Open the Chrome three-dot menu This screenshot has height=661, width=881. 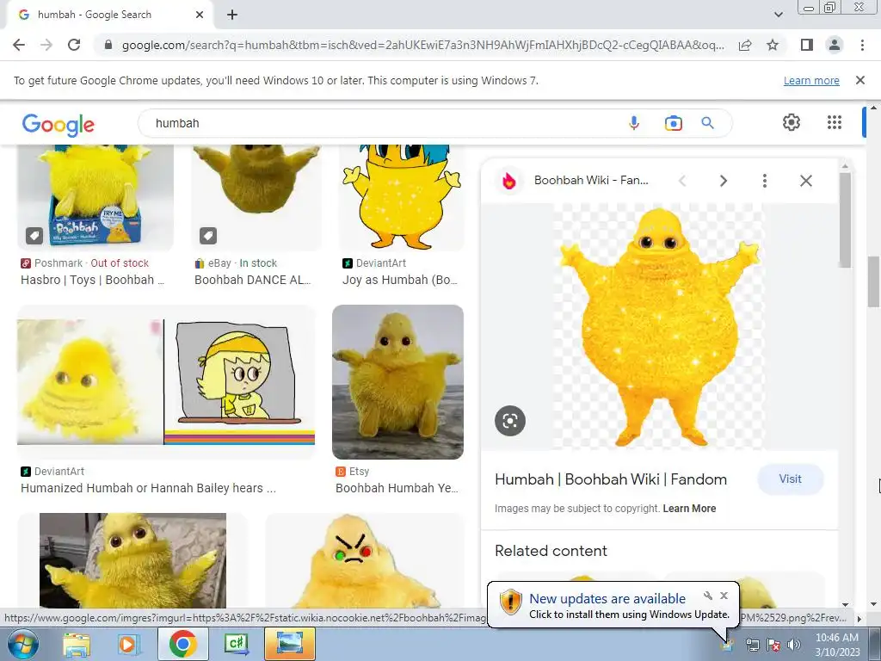(x=862, y=45)
